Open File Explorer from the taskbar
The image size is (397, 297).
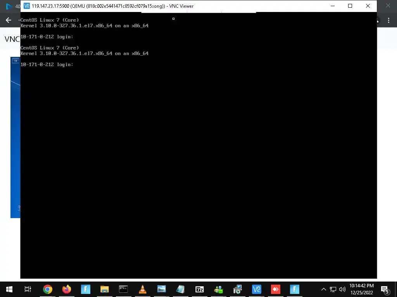pos(105,289)
